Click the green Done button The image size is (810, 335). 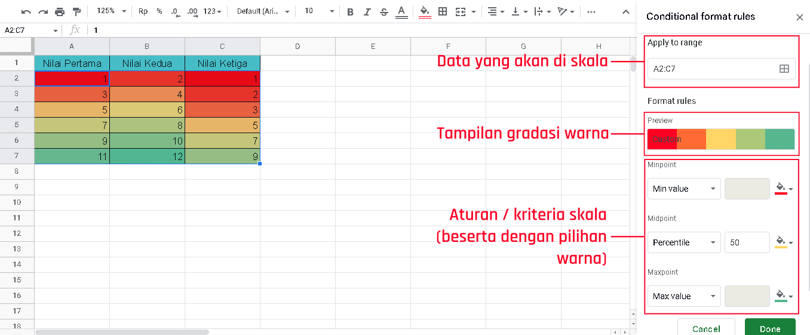coord(770,328)
